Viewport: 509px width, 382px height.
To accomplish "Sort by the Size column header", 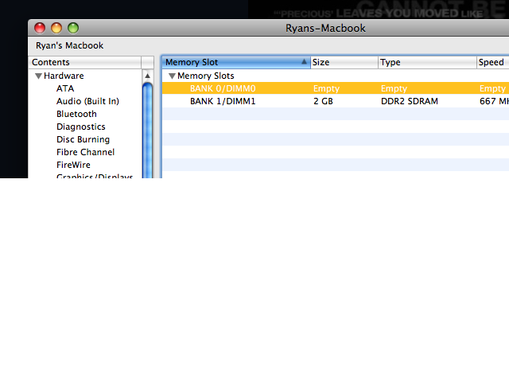I will (x=344, y=62).
